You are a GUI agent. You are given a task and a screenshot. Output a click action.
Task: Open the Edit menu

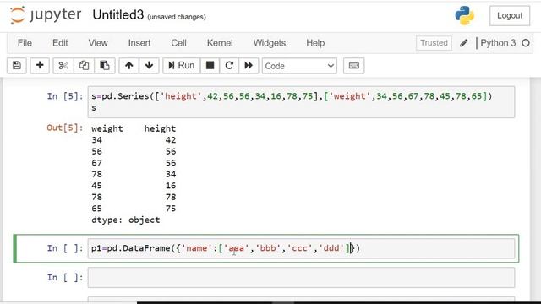(60, 43)
